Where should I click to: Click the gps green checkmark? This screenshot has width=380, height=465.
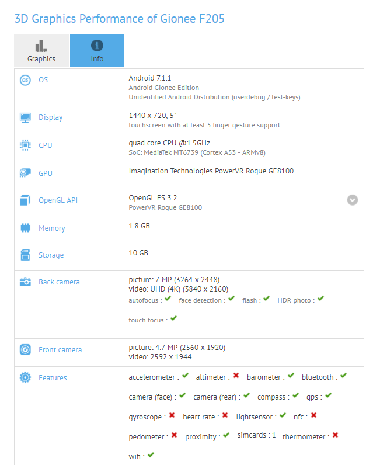click(328, 395)
